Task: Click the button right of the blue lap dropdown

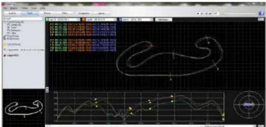Action: point(164,20)
